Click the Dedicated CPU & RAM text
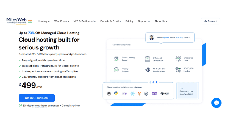The width and height of the screenshot is (225, 125). coord(31,54)
